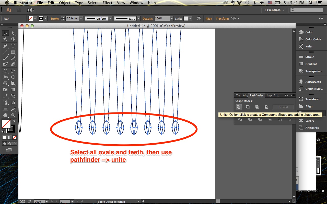The image size is (327, 204).
Task: Switch to the Pathfinder tab
Action: click(x=256, y=95)
